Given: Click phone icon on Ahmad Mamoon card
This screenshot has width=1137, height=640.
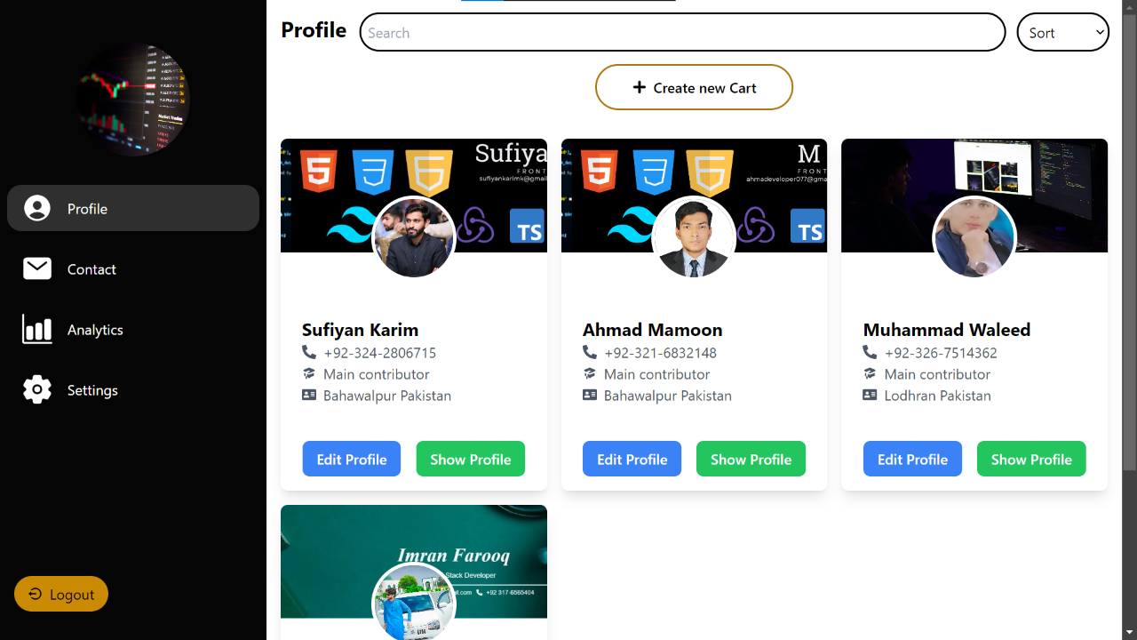Looking at the screenshot, I should pos(590,352).
